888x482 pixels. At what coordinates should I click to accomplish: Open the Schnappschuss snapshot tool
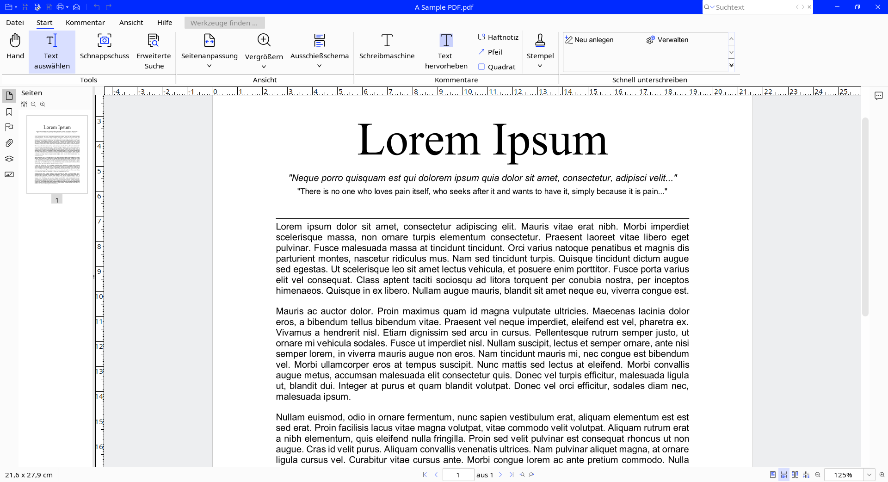click(x=105, y=47)
